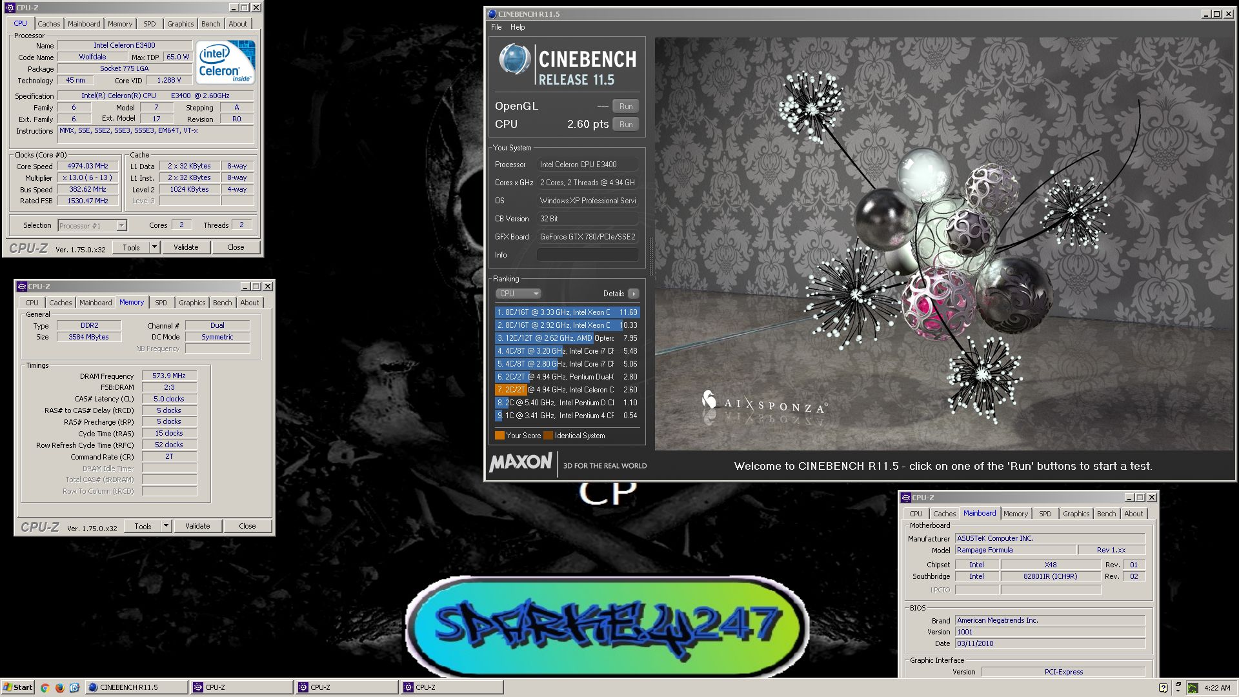Image resolution: width=1239 pixels, height=697 pixels.
Task: Click the Cinebench rendered scene preview
Action: pyautogui.click(x=943, y=243)
